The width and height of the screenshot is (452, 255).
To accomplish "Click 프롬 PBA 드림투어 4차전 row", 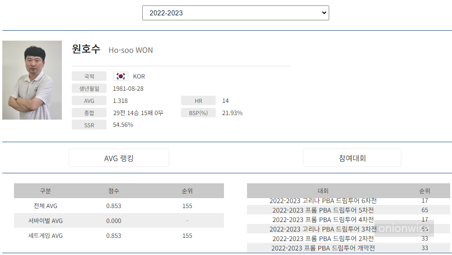I will click(349, 219).
